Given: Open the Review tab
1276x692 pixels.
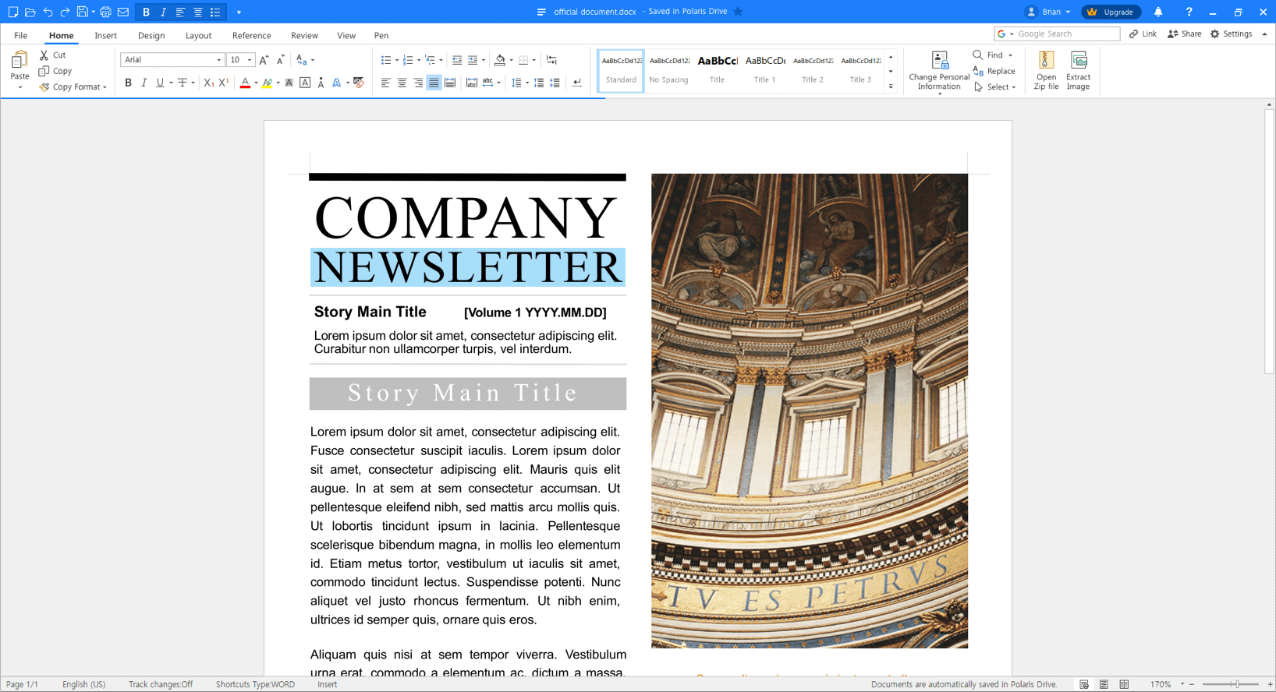Looking at the screenshot, I should pos(304,35).
